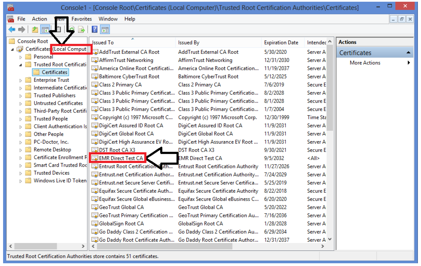Viewport: 421px width, 266px height.
Task: Click the Up One Level folder icon
Action: (x=35, y=30)
